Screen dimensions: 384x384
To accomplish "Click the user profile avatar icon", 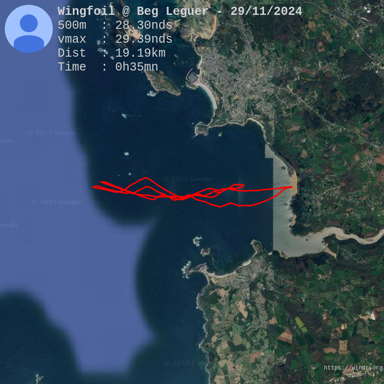I will (x=29, y=29).
